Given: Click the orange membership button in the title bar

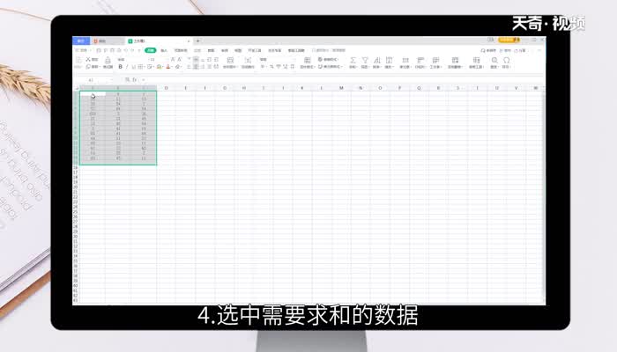Looking at the screenshot, I should click(x=509, y=40).
